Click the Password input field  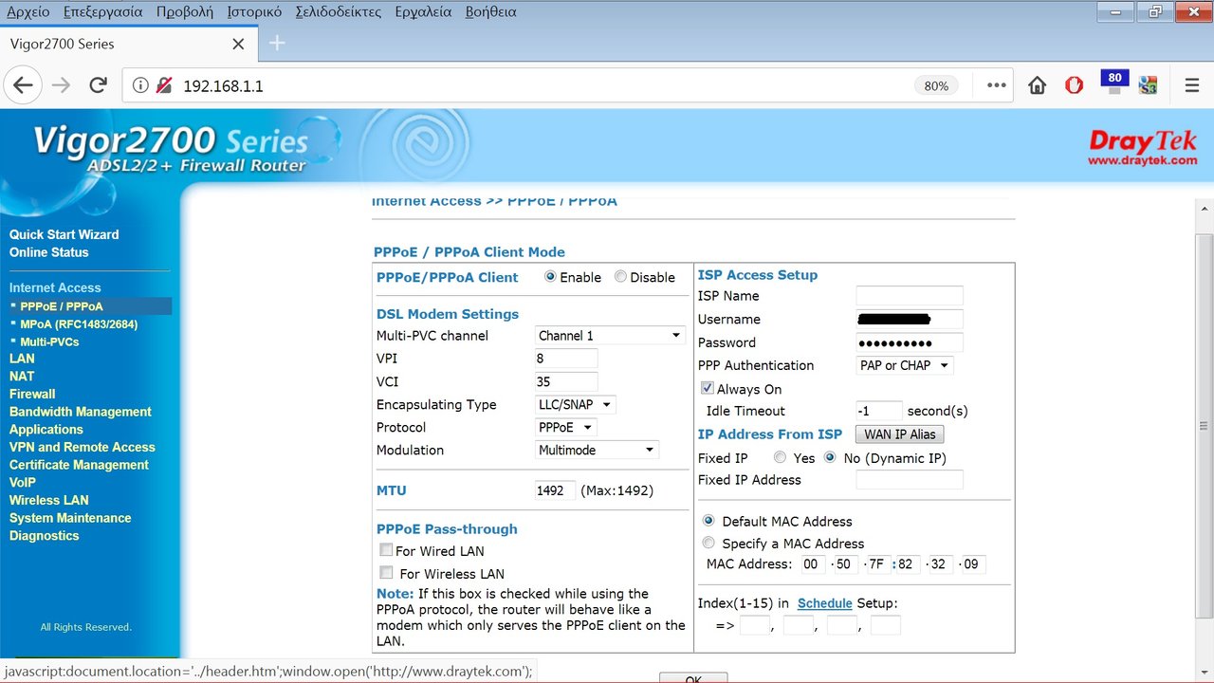coord(910,342)
